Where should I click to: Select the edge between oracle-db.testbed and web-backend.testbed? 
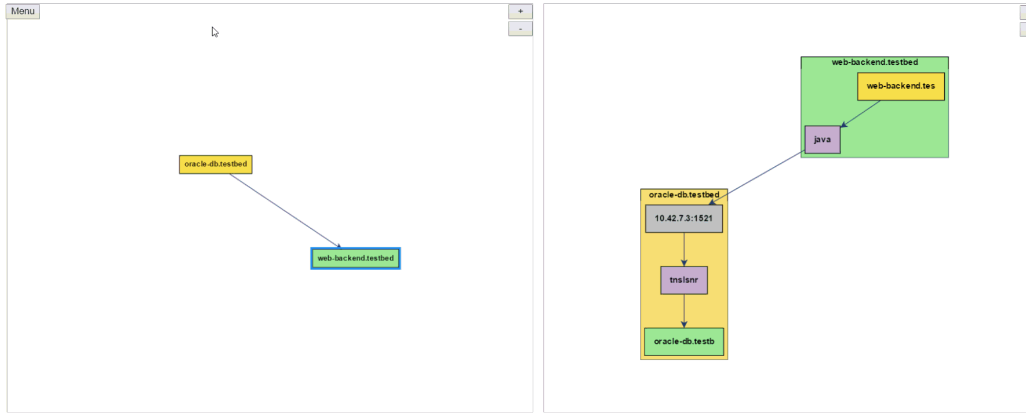[284, 211]
